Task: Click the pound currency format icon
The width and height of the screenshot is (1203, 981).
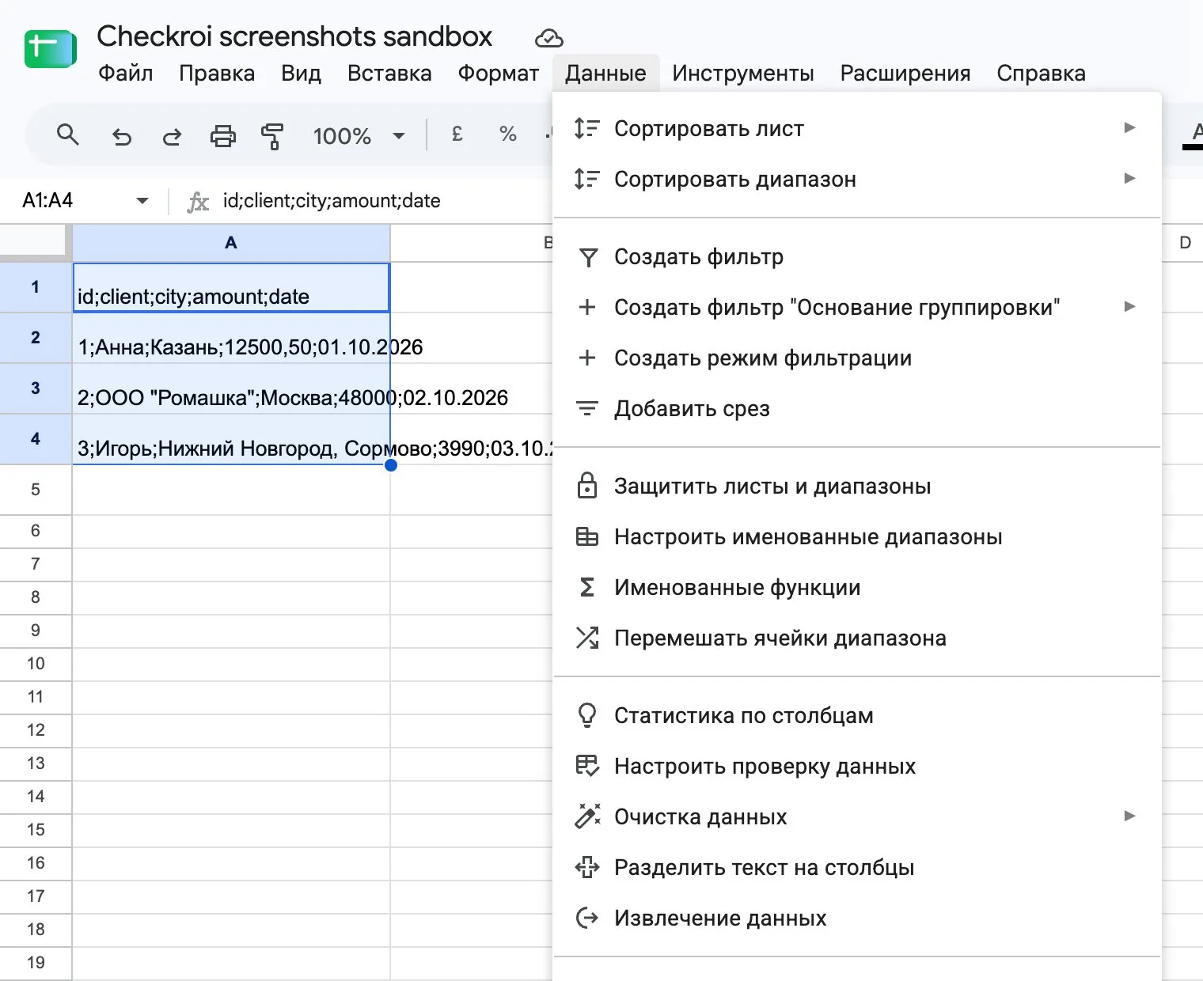Action: 457,134
